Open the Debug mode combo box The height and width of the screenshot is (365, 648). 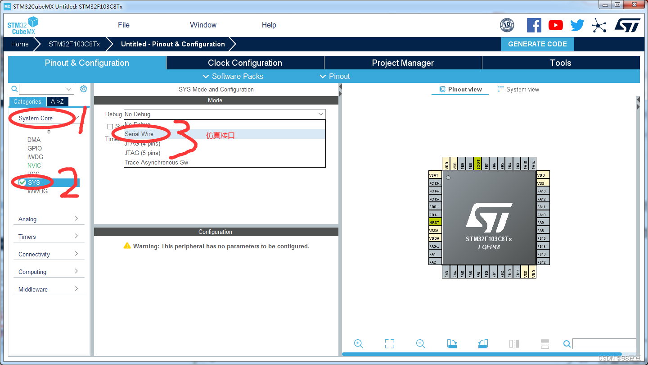click(225, 114)
